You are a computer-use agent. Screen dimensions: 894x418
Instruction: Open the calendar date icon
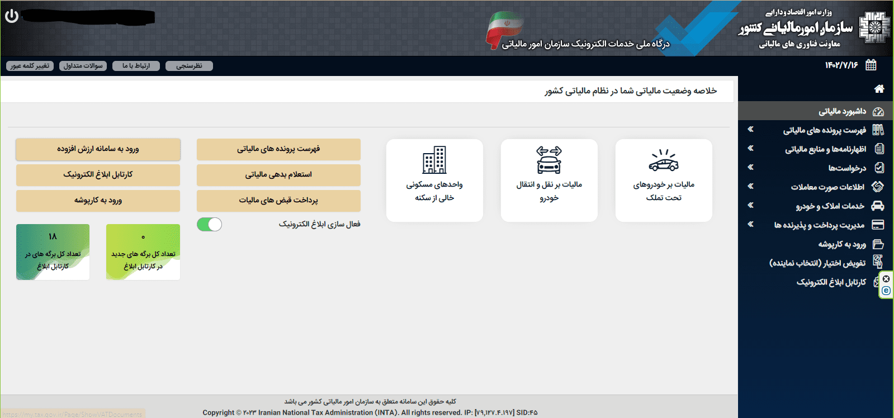pos(871,65)
